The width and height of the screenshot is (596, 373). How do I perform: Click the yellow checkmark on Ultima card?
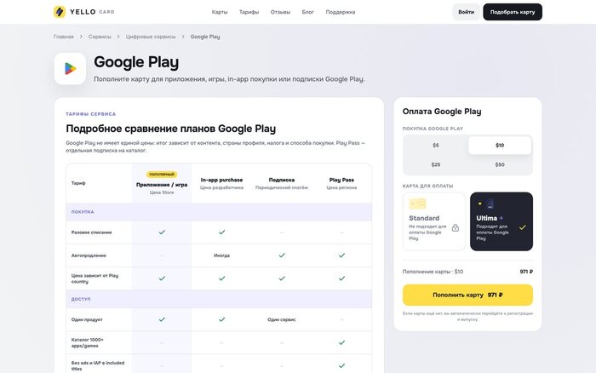point(523,227)
